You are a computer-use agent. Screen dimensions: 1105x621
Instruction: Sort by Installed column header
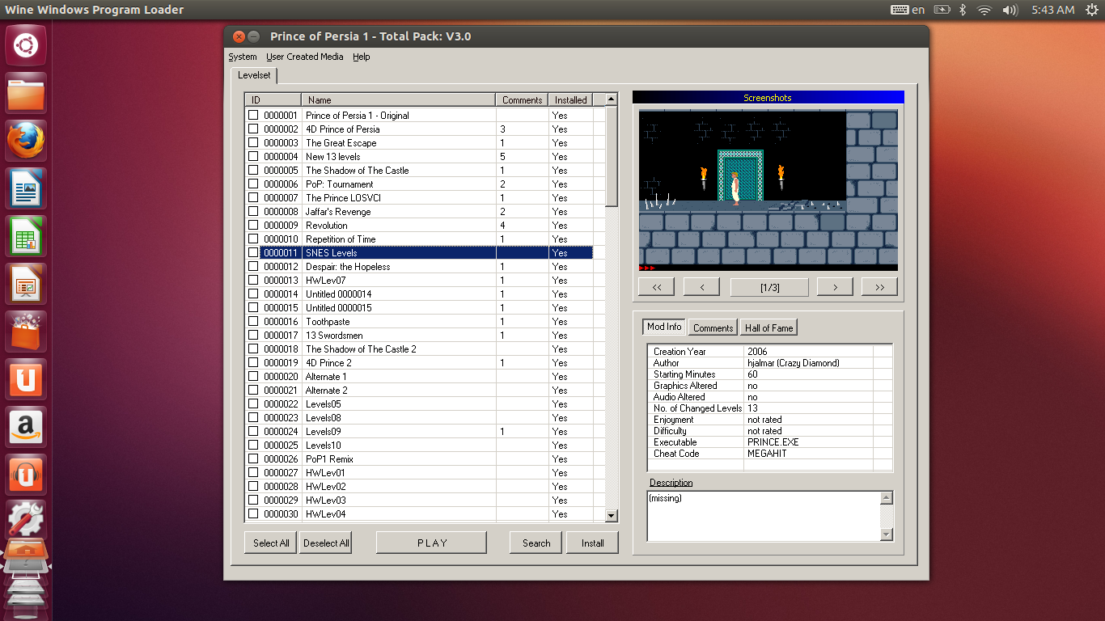tap(570, 99)
